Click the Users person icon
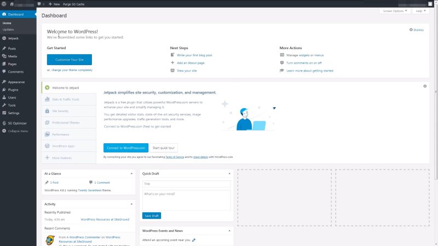The width and height of the screenshot is (438, 246). (4, 97)
